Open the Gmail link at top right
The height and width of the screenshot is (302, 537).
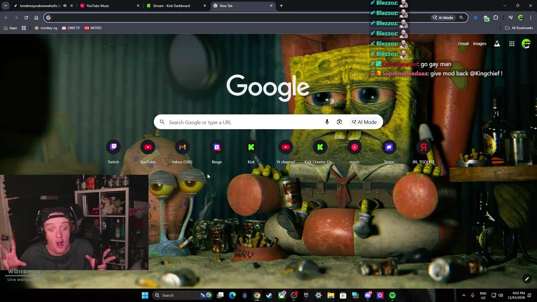(463, 44)
